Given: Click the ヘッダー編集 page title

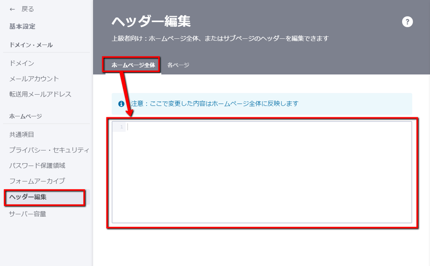Looking at the screenshot, I should tap(151, 21).
